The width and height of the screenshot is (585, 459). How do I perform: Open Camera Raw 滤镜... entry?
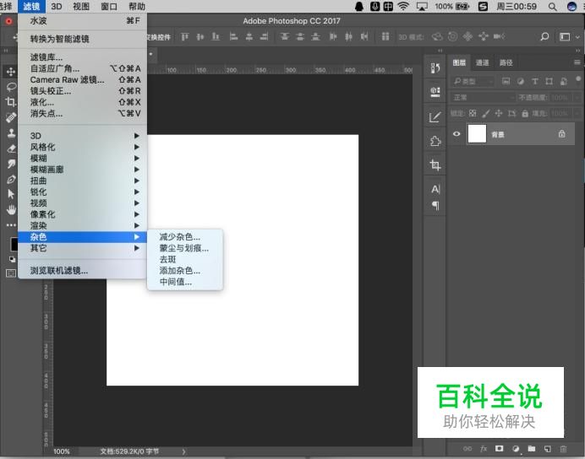(83, 79)
